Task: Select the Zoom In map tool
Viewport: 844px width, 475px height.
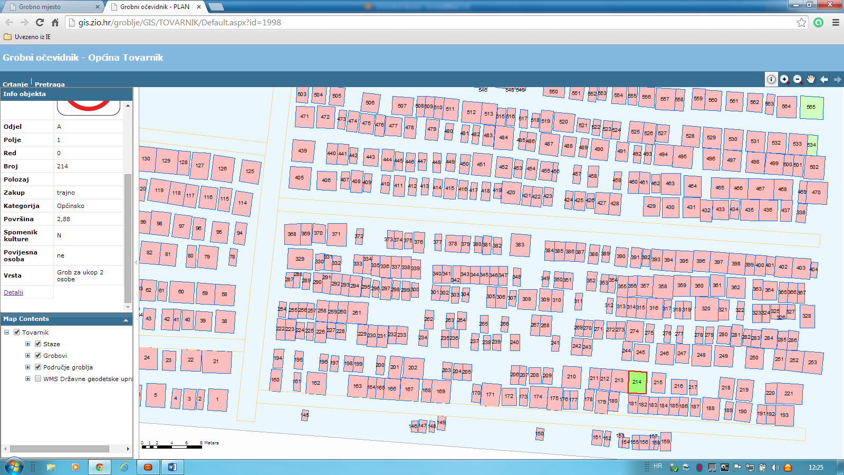Action: pos(784,79)
